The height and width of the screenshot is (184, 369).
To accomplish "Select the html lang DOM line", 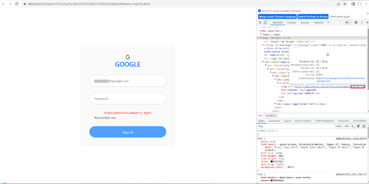I will 271,31.
